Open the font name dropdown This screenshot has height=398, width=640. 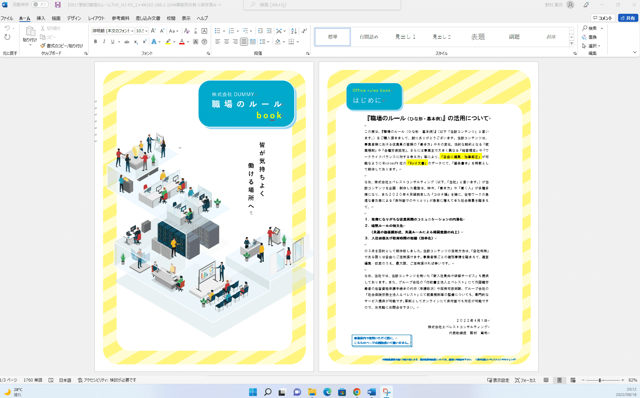click(132, 31)
